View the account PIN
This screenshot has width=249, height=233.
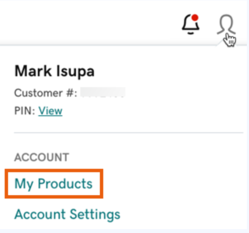[50, 111]
